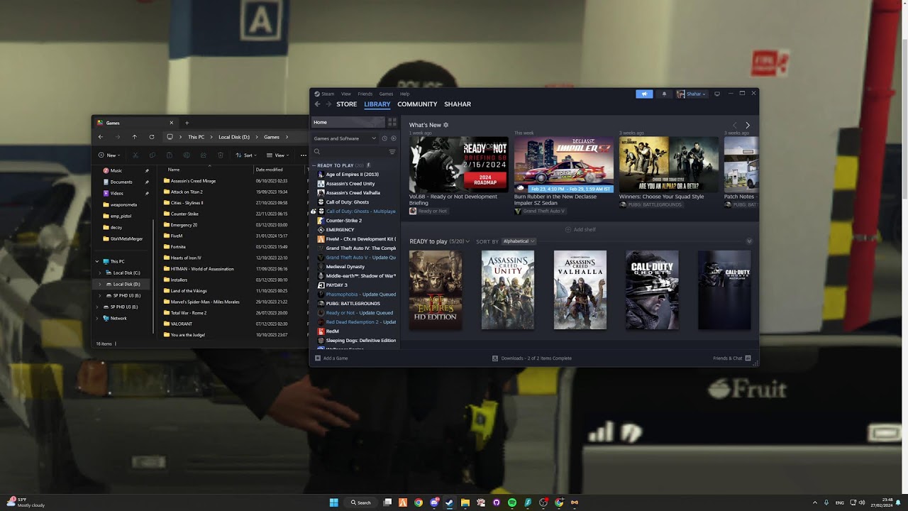
Task: Open the Games menu in Steam
Action: pos(386,94)
